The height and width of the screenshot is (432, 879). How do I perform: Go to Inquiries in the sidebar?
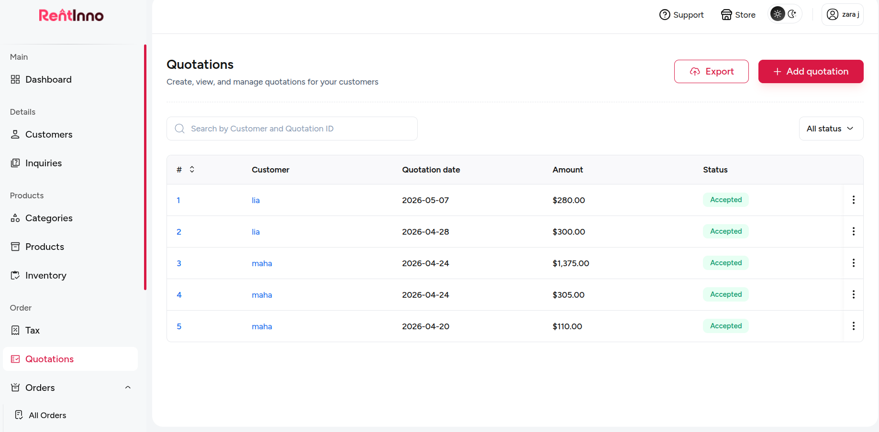pyautogui.click(x=70, y=163)
